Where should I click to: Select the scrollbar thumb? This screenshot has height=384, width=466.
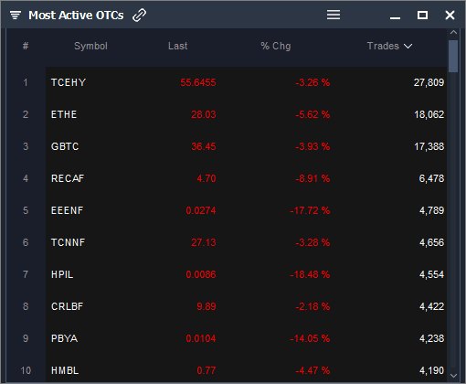tap(453, 56)
